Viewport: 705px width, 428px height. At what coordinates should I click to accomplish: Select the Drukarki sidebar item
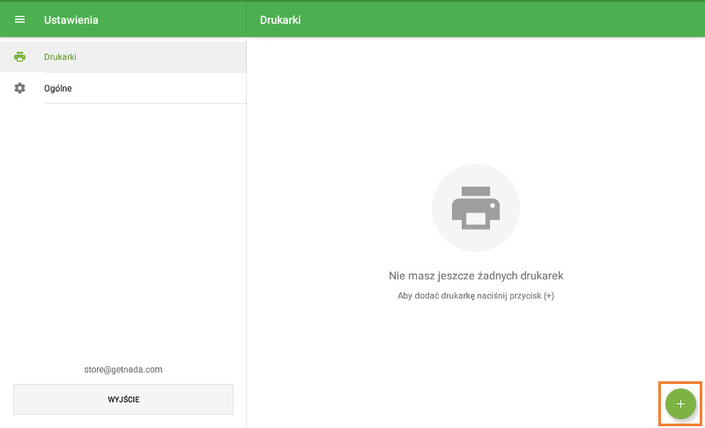pyautogui.click(x=61, y=57)
